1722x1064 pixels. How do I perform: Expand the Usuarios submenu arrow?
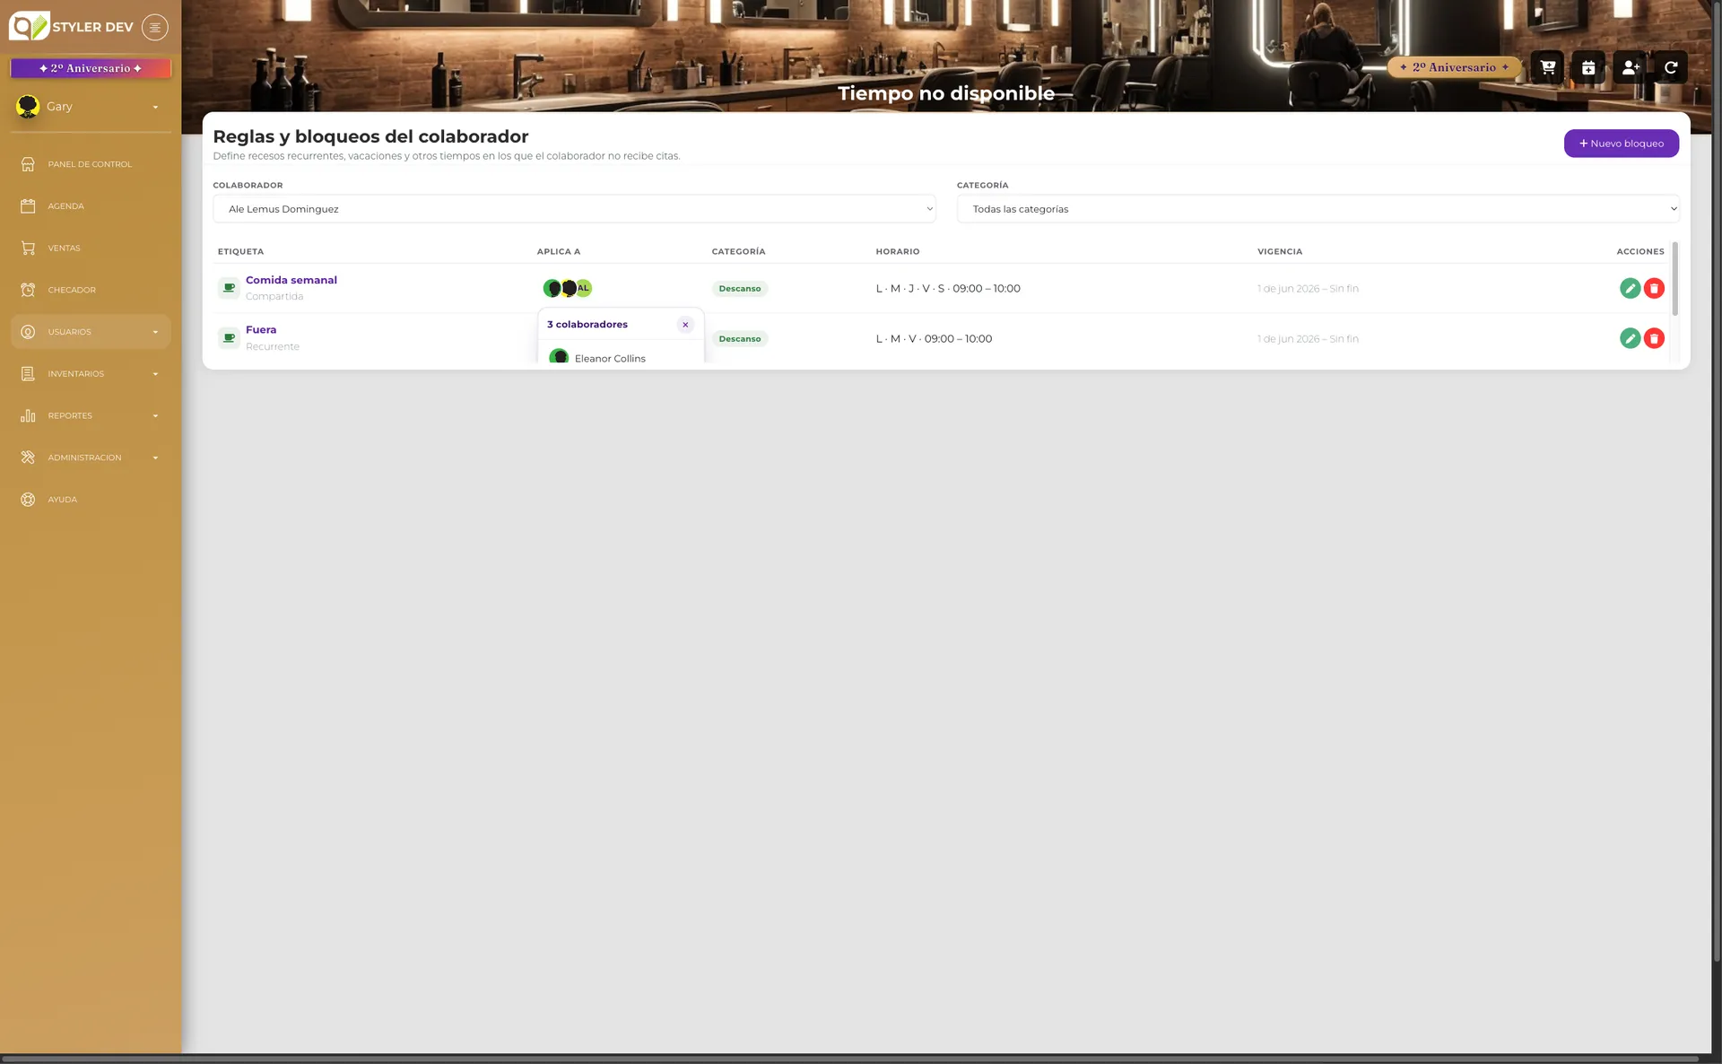pyautogui.click(x=155, y=333)
